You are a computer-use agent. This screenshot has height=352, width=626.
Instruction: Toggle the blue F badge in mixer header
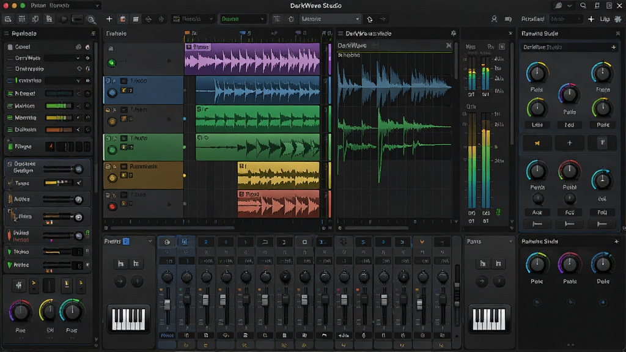pos(126,241)
